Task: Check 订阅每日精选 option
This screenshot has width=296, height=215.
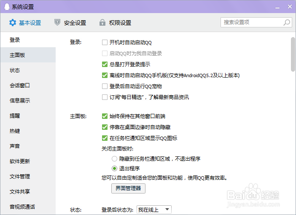Action: point(105,97)
